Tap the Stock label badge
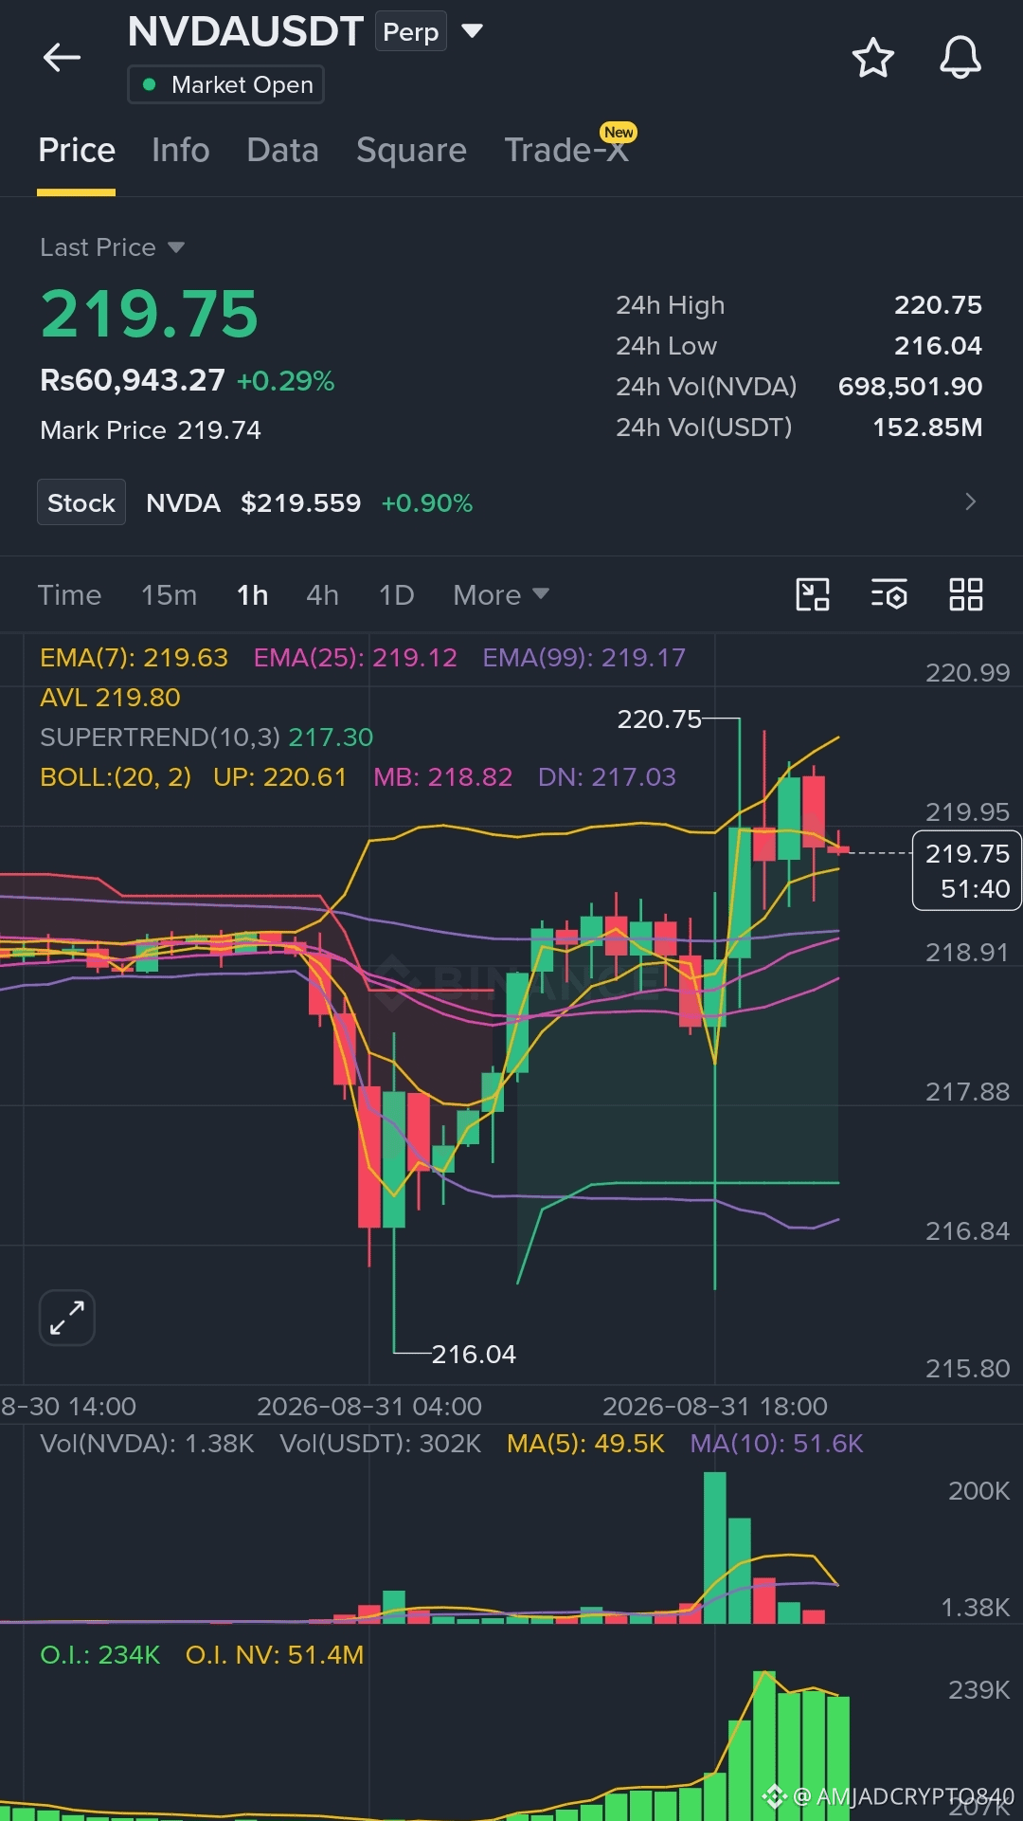The width and height of the screenshot is (1023, 1821). click(x=81, y=502)
